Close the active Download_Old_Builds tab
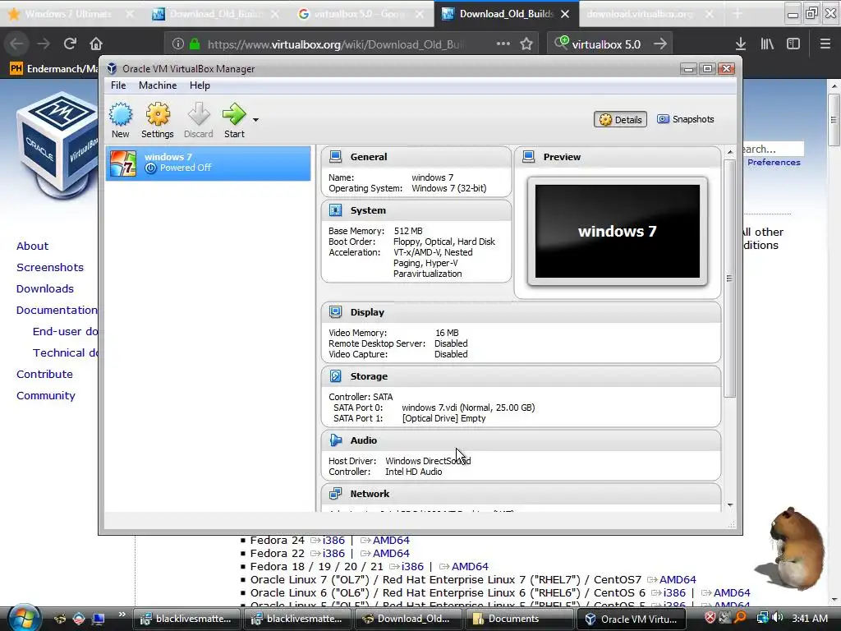This screenshot has height=631, width=841. 565,14
